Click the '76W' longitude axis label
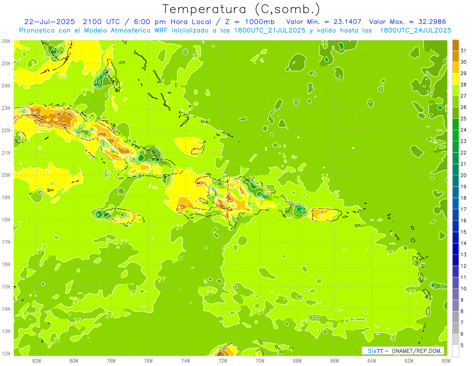The width and height of the screenshot is (474, 366). (148, 360)
